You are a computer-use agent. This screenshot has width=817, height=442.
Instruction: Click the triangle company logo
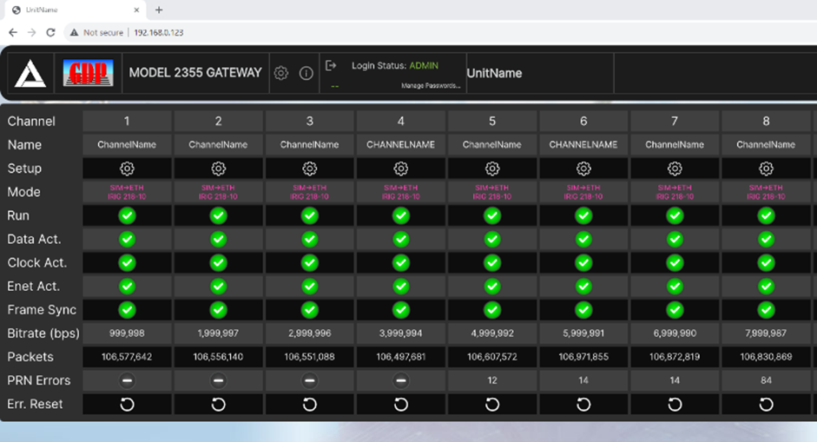pyautogui.click(x=30, y=73)
